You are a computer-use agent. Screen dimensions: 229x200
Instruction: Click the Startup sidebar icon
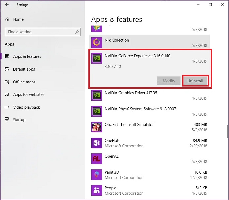7,120
